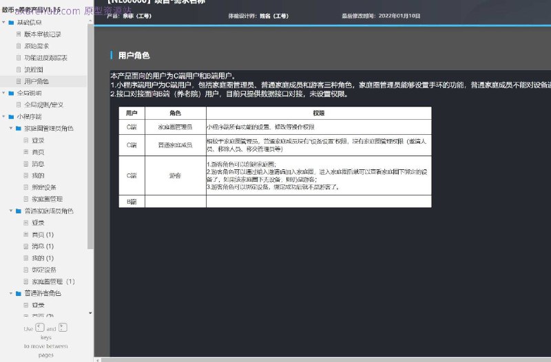The width and height of the screenshot is (551, 362).
Task: Click the page icon beside 原始需求
Action: point(19,46)
